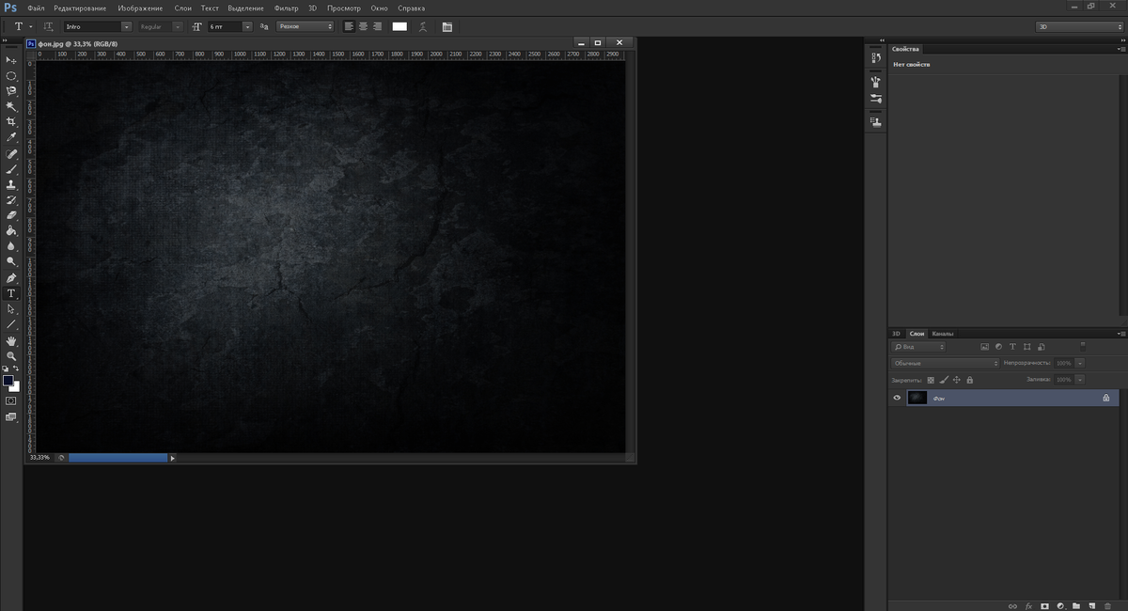Screen dimensions: 1128x611
Task: Filter layers by type layers
Action: point(1012,347)
